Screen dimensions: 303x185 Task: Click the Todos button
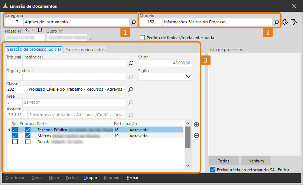pyautogui.click(x=224, y=161)
